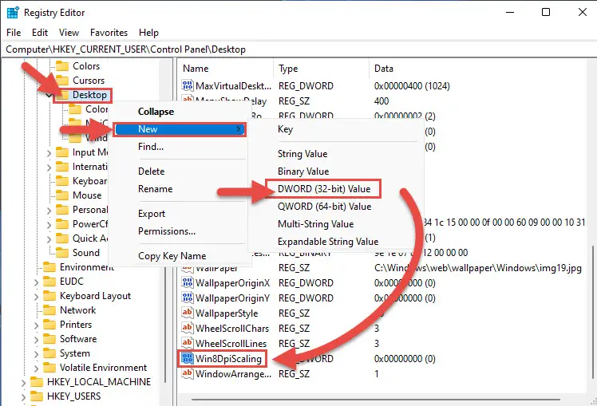Screen dimensions: 597x406
Task: Click the HKEY_LOCAL_MACHINE folder icon
Action: [x=37, y=382]
